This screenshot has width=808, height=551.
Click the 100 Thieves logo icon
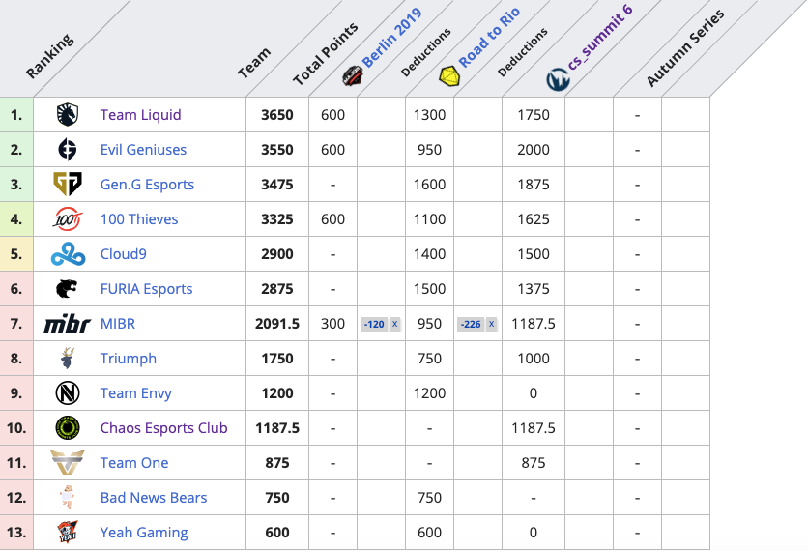pos(68,219)
